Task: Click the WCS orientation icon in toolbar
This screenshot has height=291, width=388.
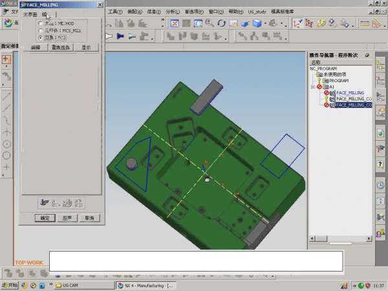Action: (x=297, y=23)
